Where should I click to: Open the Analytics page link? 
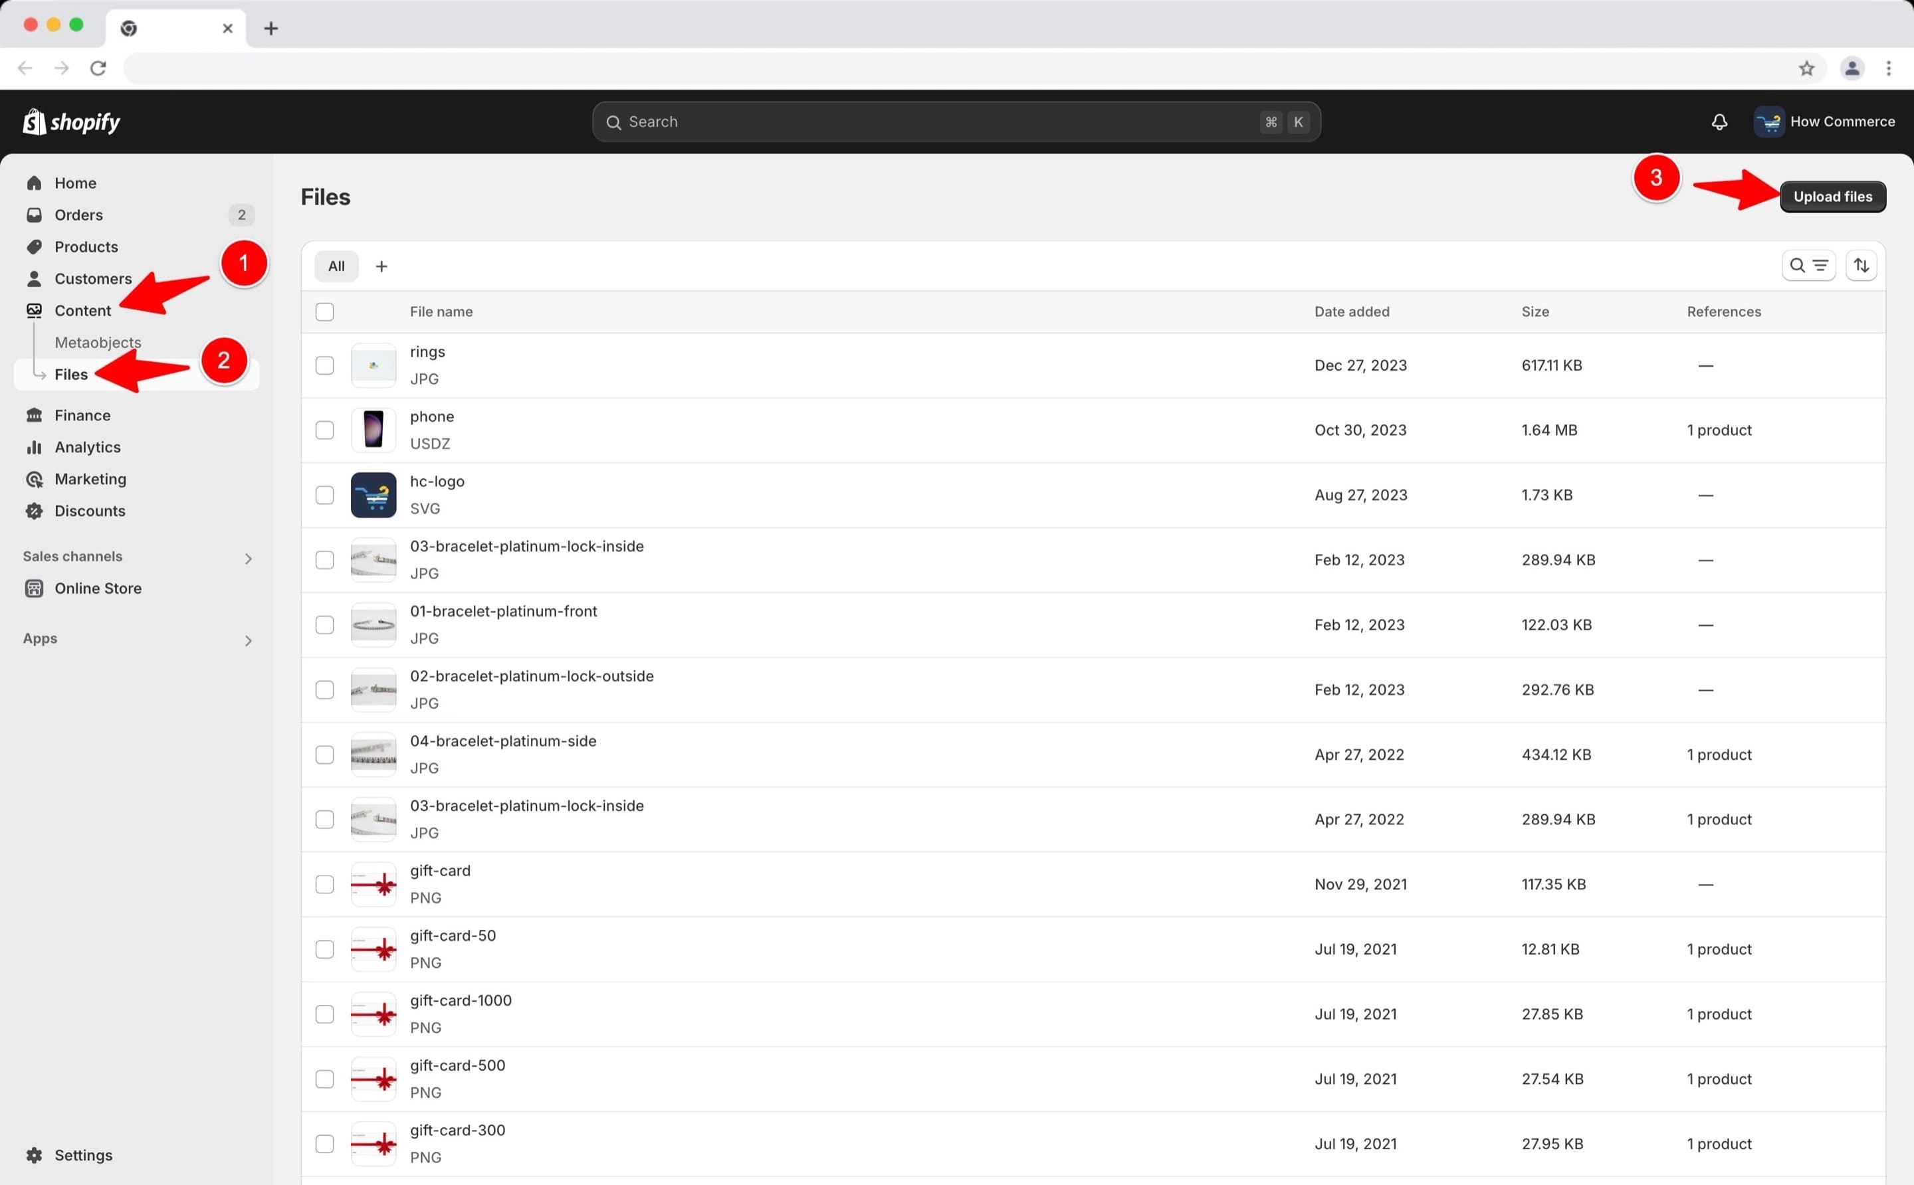[87, 447]
